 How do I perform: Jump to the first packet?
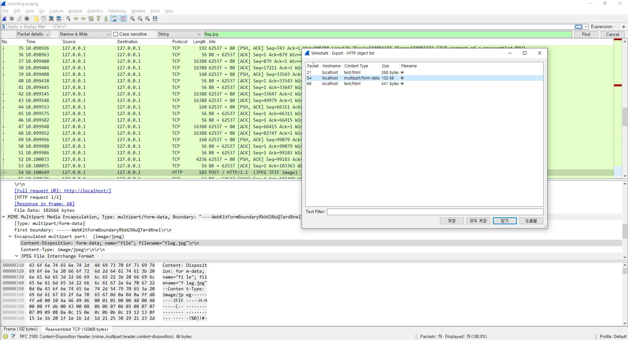click(98, 19)
